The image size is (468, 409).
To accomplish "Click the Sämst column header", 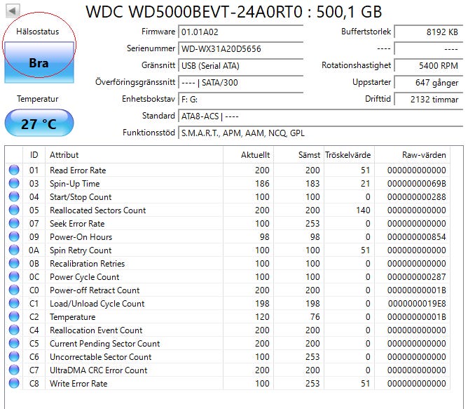I will (x=298, y=155).
